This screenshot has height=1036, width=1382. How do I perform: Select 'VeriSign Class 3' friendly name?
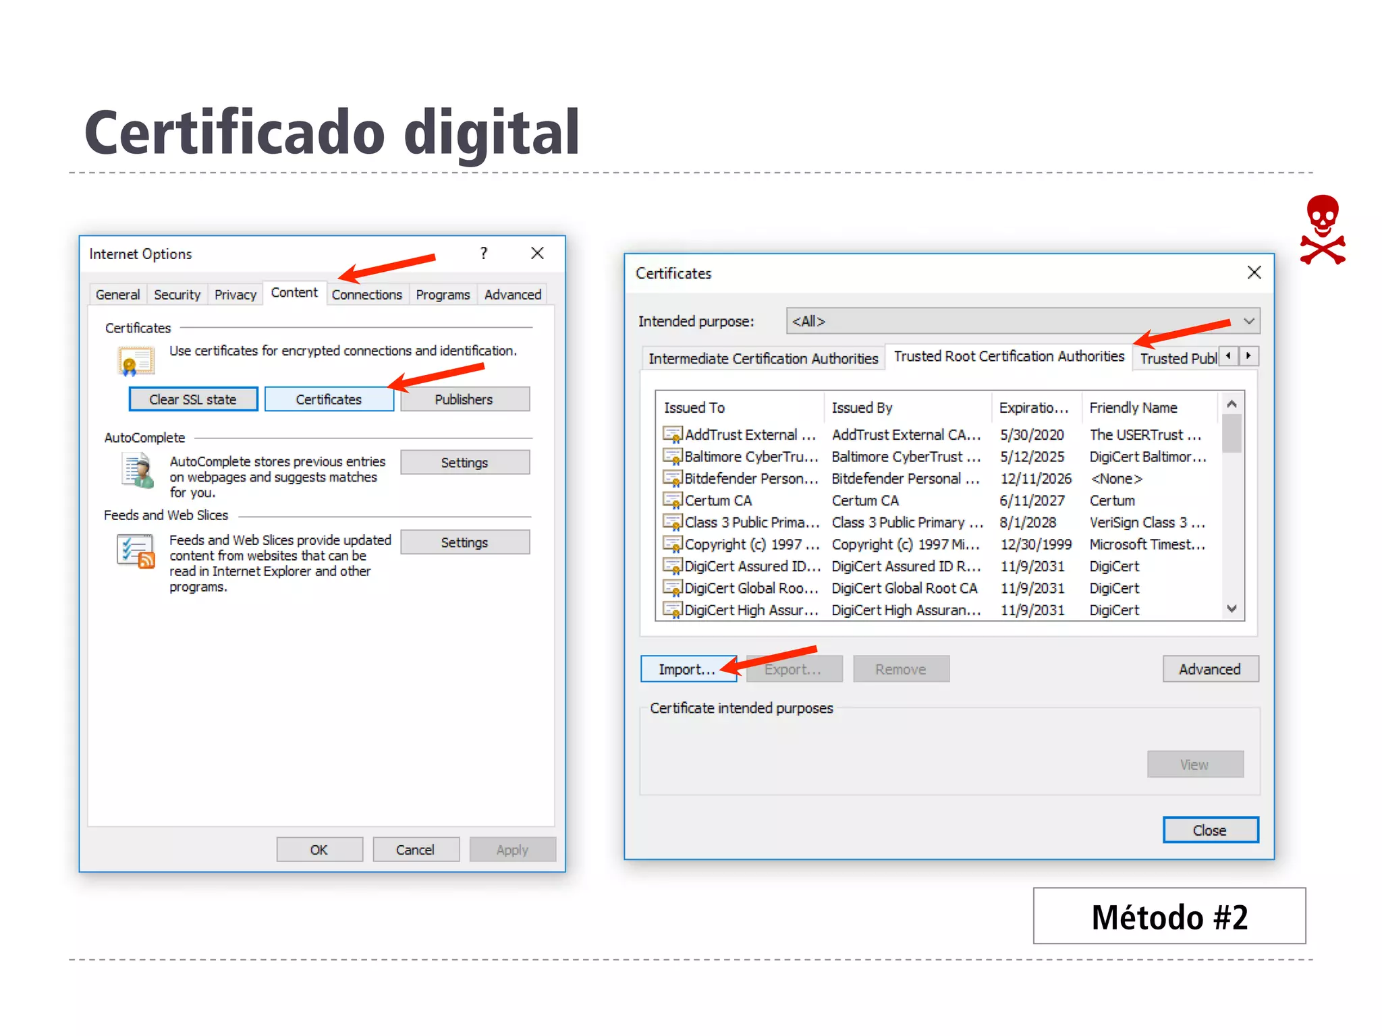pos(1147,523)
